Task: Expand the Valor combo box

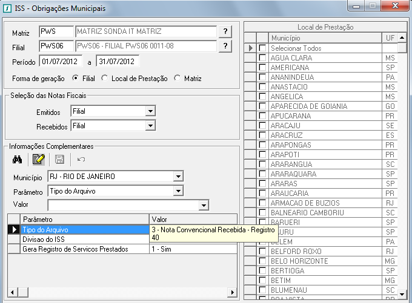Action: tap(204, 206)
